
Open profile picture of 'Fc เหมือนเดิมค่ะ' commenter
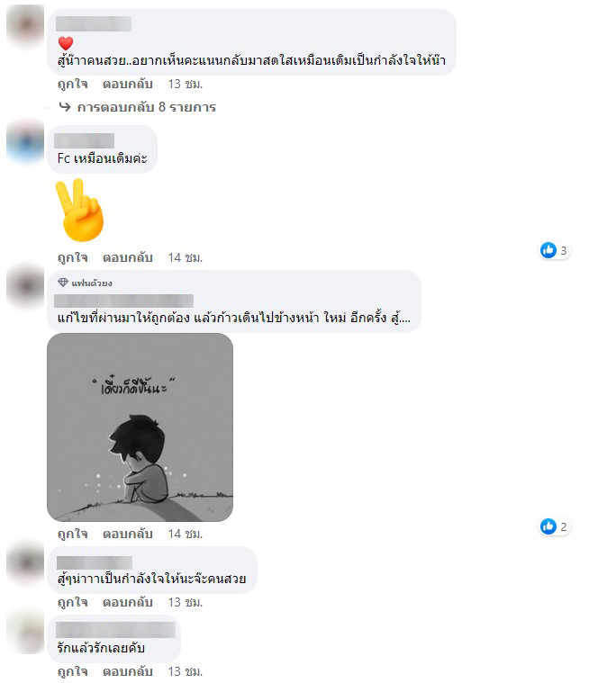click(25, 142)
